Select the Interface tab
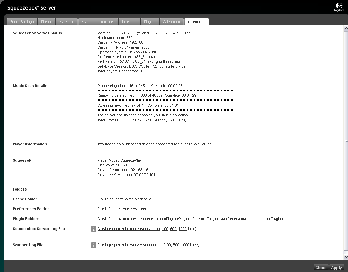 pos(129,22)
